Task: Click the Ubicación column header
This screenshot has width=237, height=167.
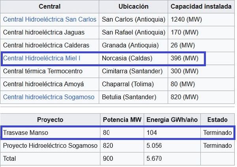Action: (133, 7)
